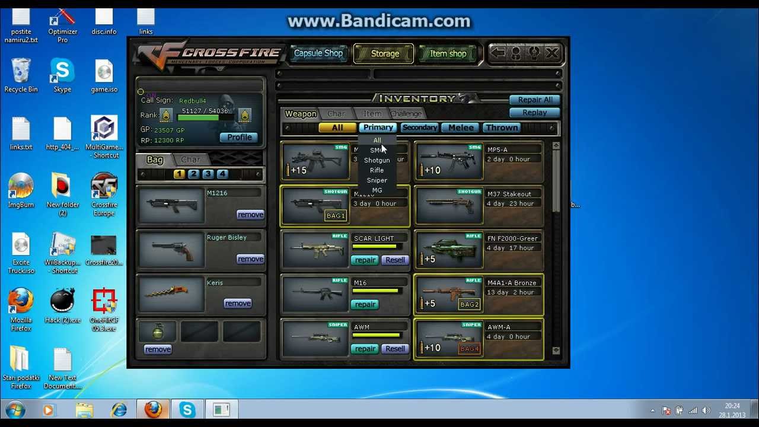Viewport: 759px width, 427px height.
Task: Select the M37 Stakeout shotgun icon
Action: [449, 206]
